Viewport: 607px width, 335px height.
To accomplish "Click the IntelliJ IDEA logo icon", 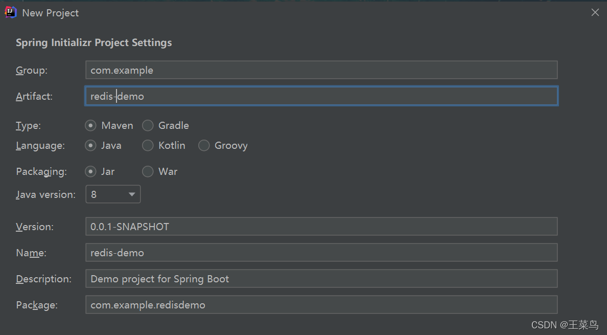I will click(x=10, y=12).
